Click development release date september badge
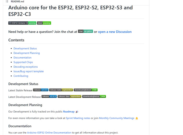 [x=70, y=96]
